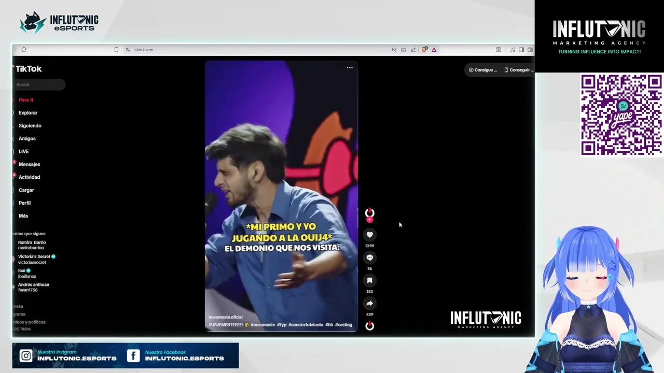Open comments via the speech bubble icon
This screenshot has height=373, width=664.
[369, 257]
